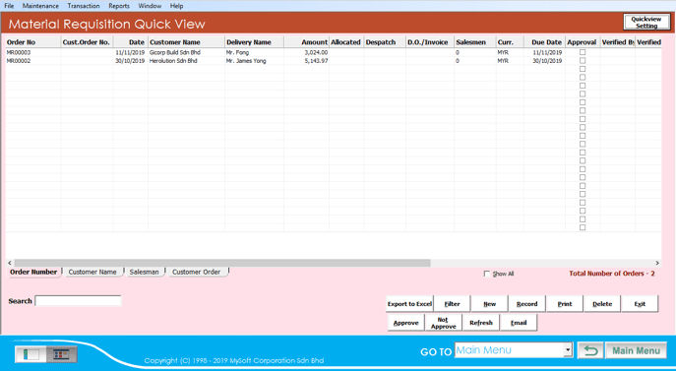The height and width of the screenshot is (371, 676).
Task: Open the Help menu
Action: tap(176, 6)
